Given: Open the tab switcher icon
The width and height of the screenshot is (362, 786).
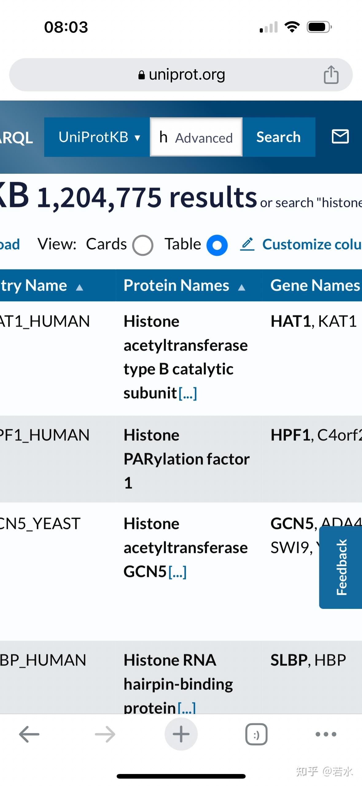Looking at the screenshot, I should click(256, 734).
